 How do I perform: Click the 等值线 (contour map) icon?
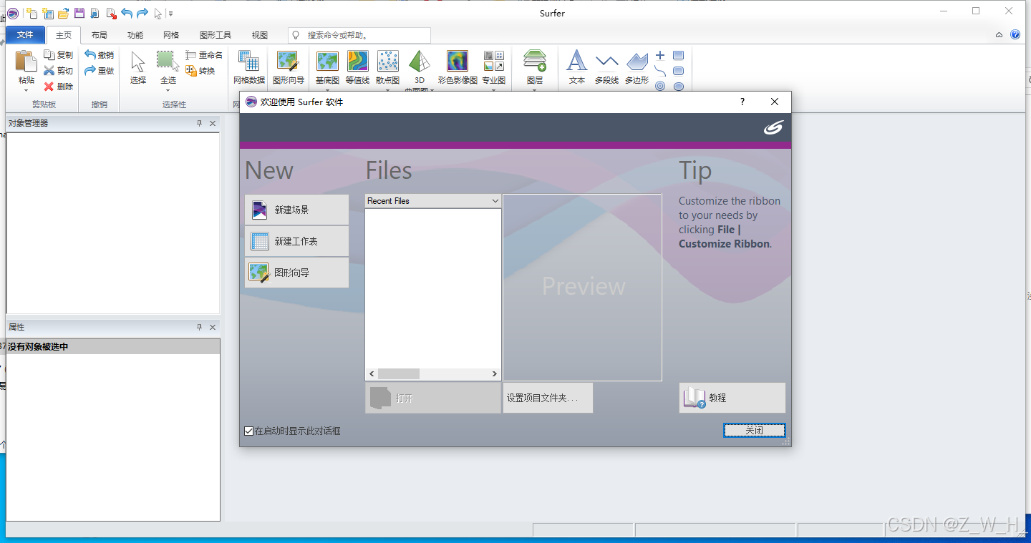(357, 61)
